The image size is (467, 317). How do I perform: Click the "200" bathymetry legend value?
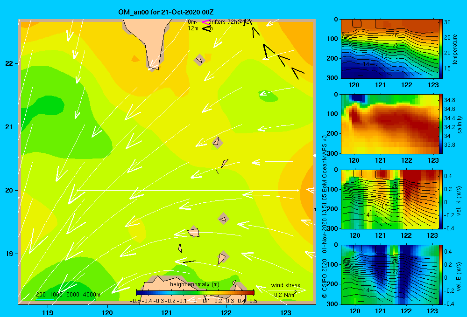41,295
